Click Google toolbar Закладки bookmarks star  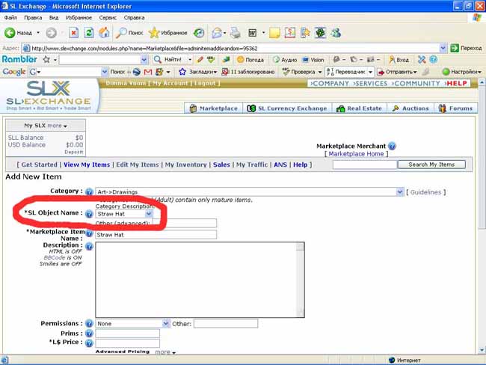coord(197,72)
